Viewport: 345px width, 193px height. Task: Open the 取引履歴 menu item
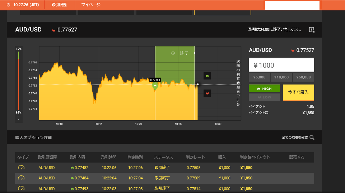(x=59, y=5)
